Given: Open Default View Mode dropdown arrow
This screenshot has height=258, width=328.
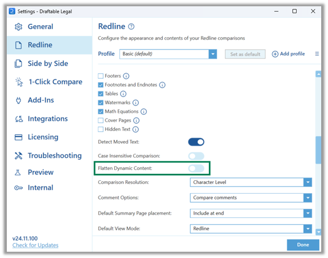Looking at the screenshot, I should pos(308,229).
